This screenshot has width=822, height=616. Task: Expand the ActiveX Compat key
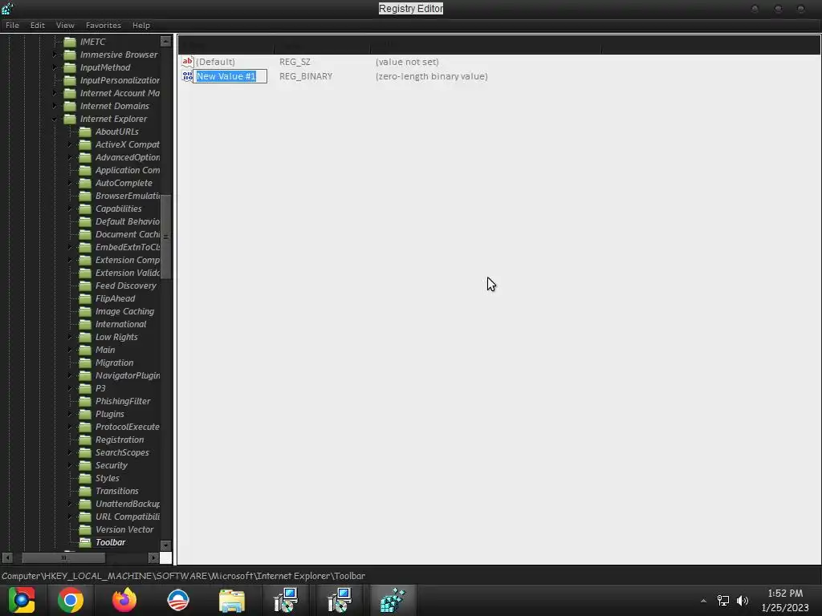(71, 144)
